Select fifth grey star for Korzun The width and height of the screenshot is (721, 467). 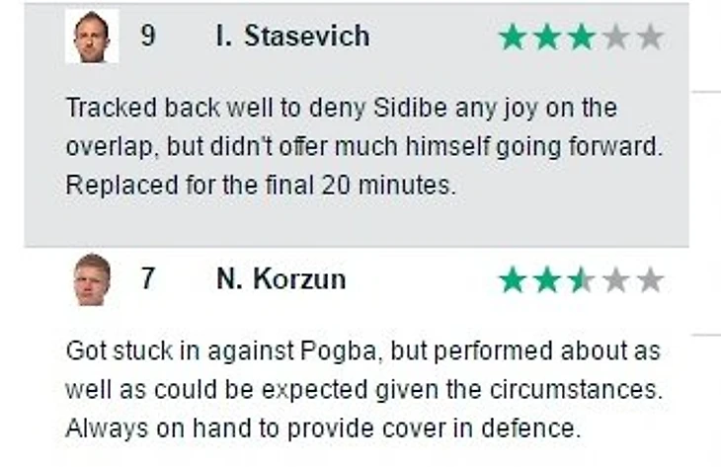[650, 280]
